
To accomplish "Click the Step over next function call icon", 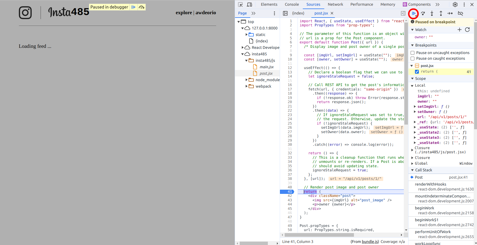I will (423, 13).
